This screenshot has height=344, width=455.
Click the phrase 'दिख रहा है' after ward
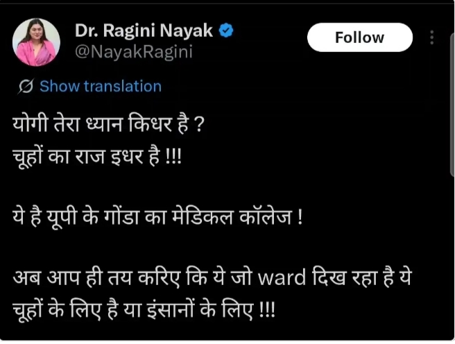coord(353,277)
